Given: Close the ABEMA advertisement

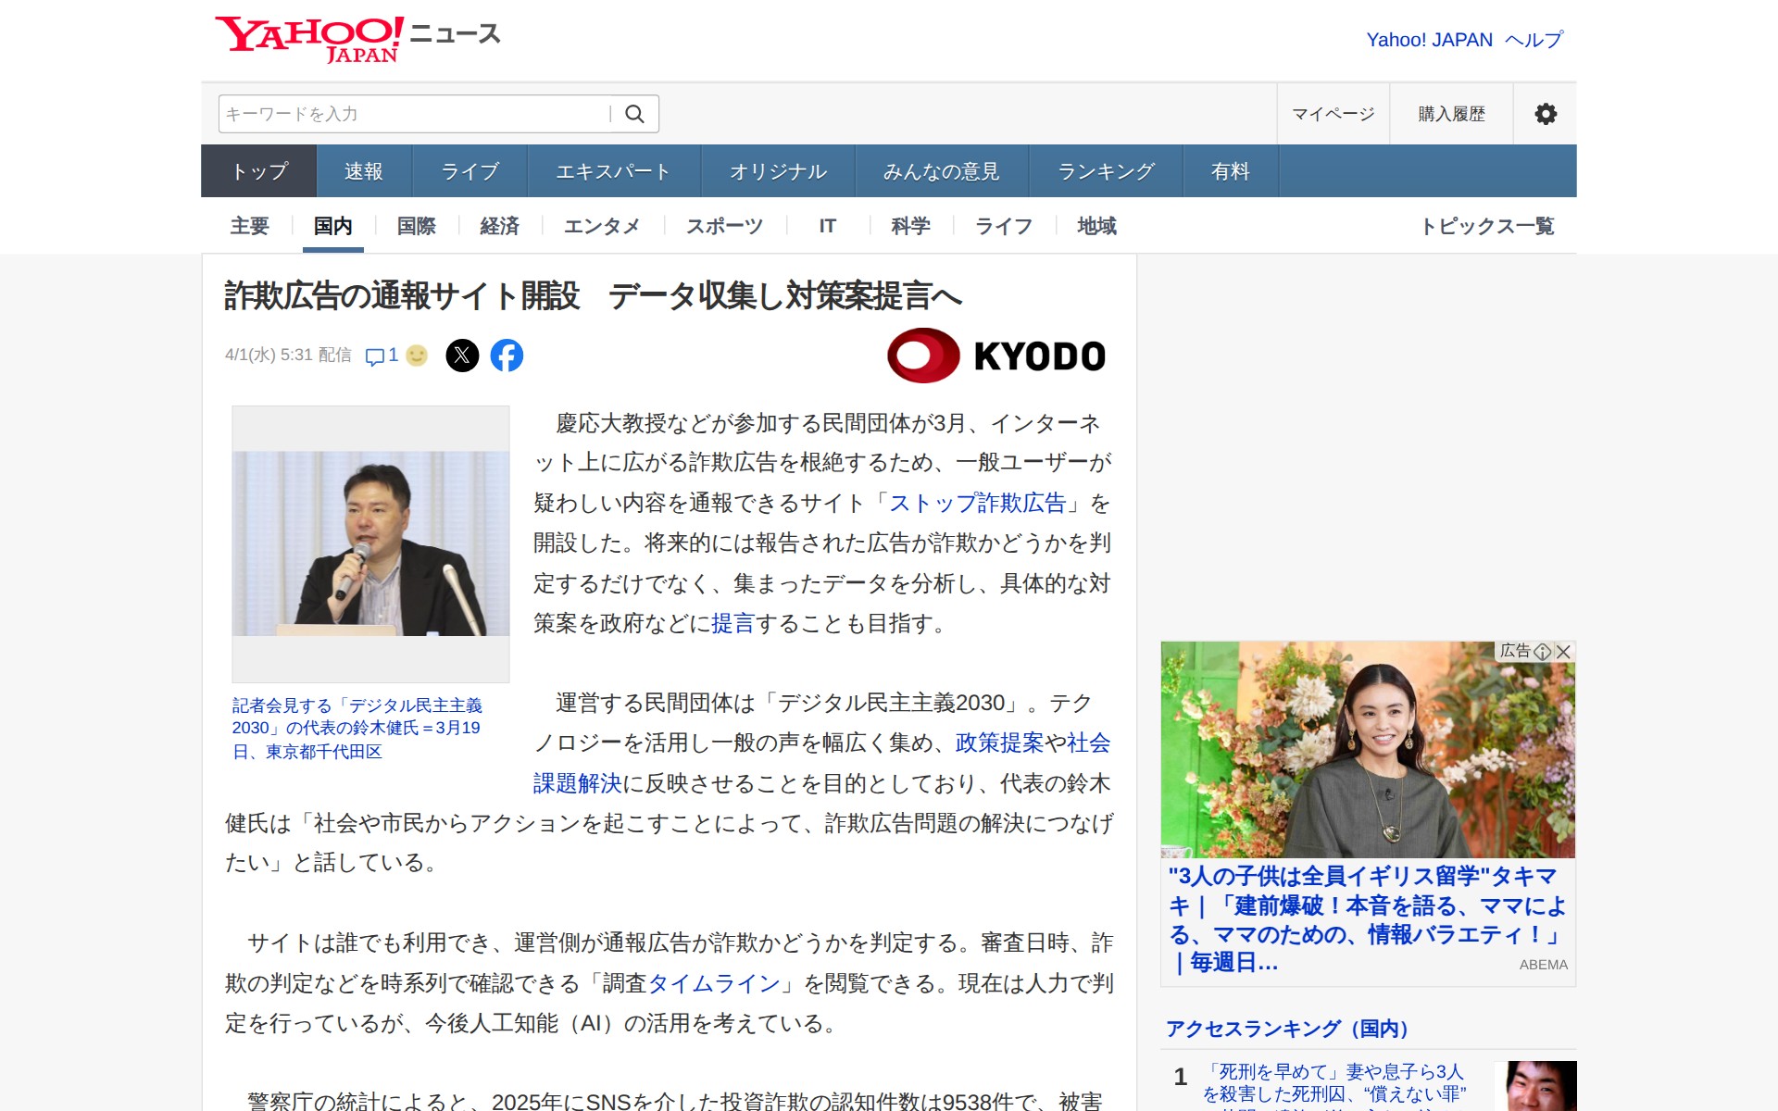Looking at the screenshot, I should pos(1564,652).
